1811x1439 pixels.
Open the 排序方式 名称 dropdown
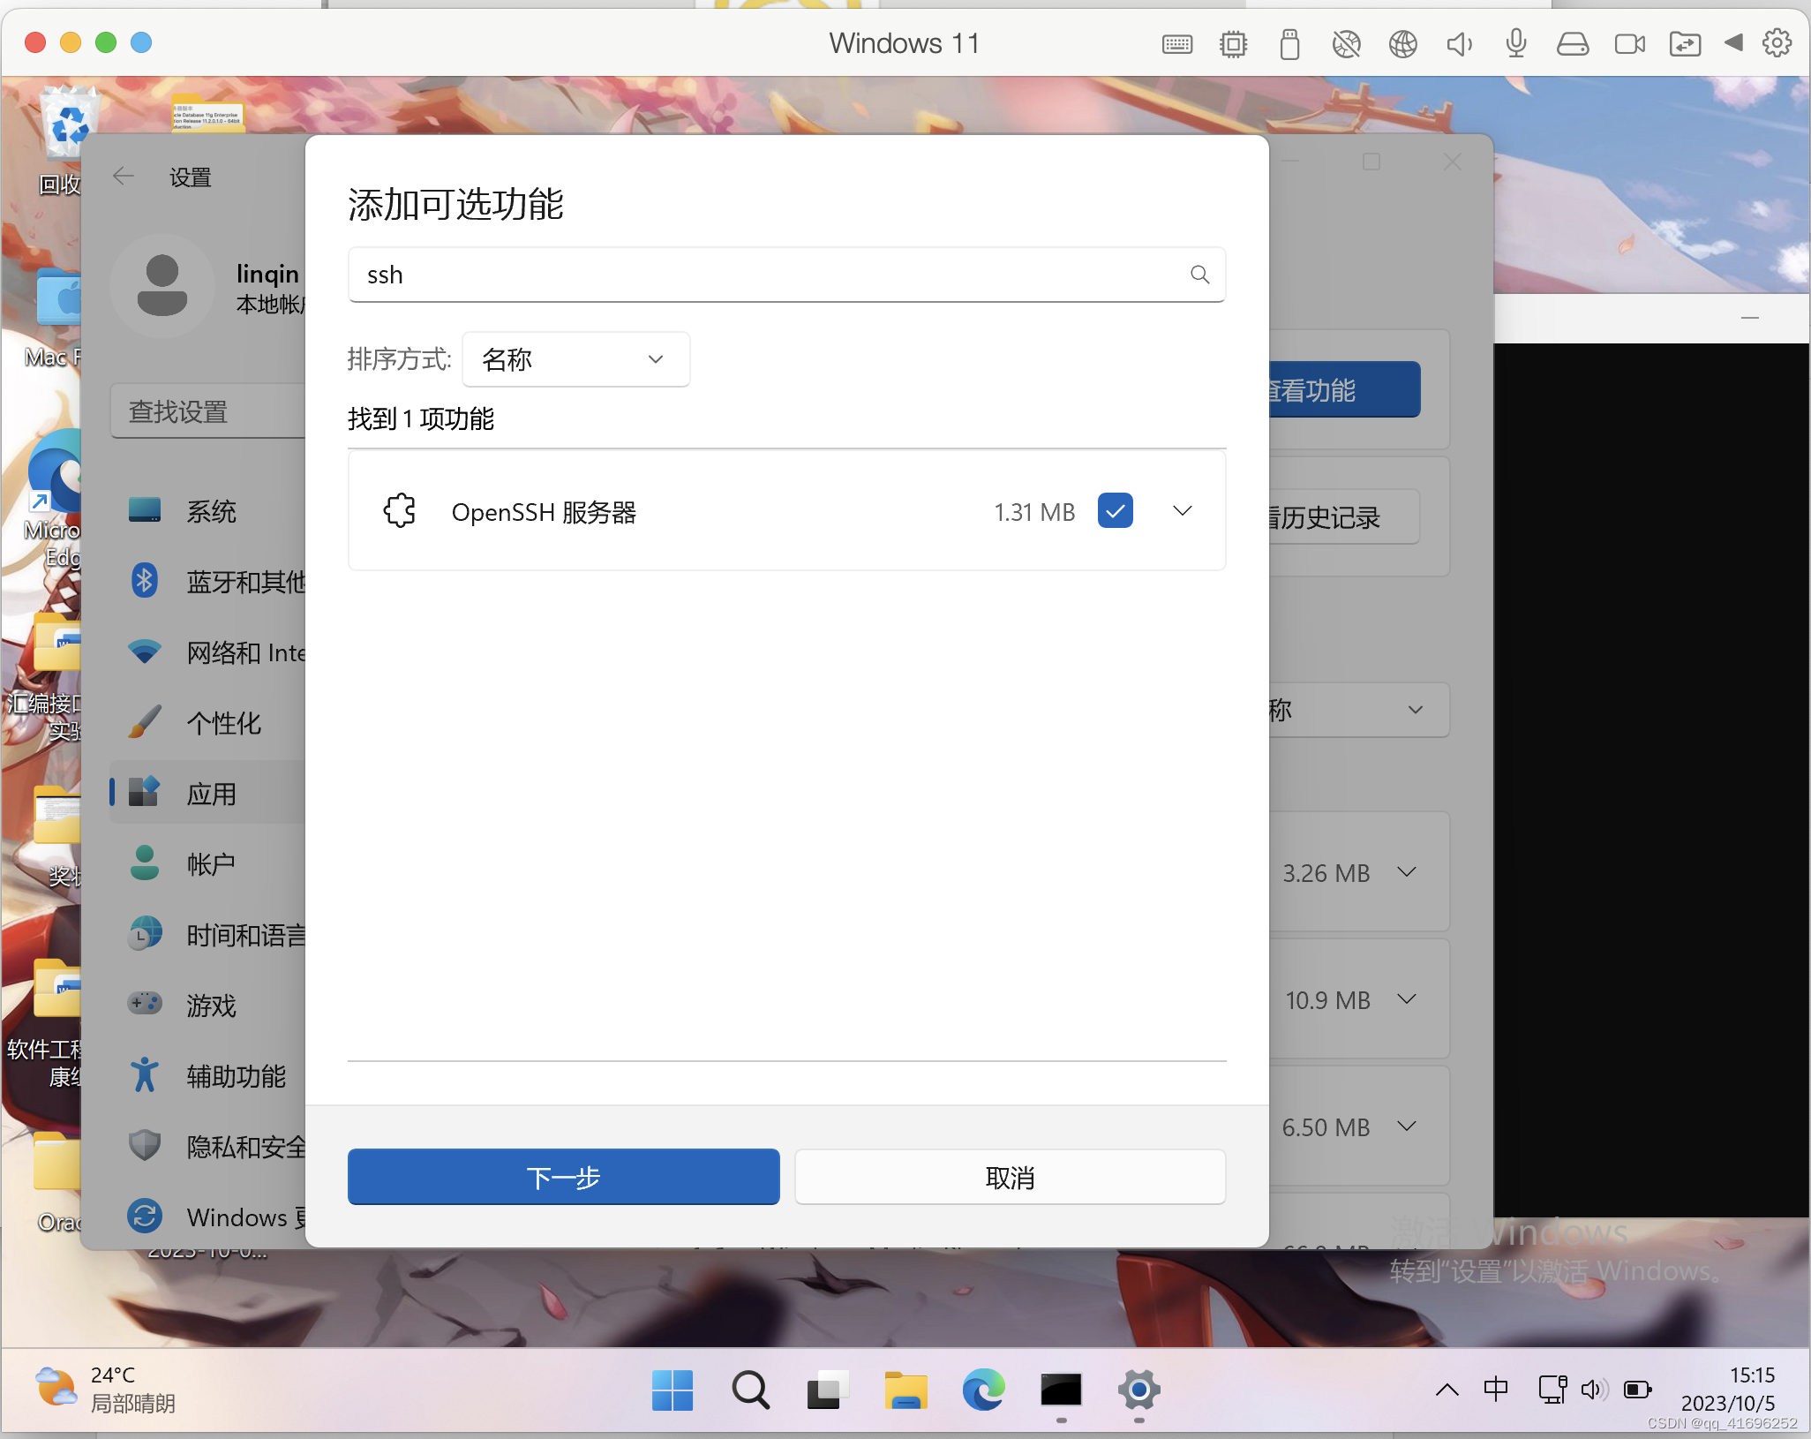coord(575,359)
